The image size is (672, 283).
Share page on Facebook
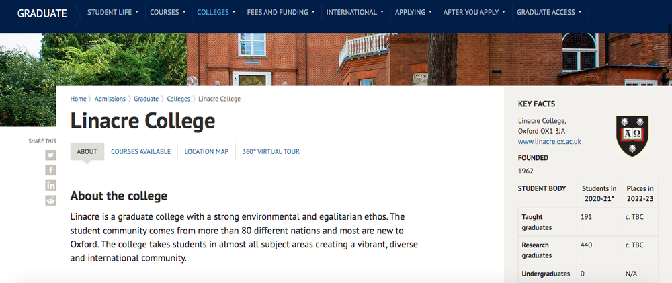point(50,170)
